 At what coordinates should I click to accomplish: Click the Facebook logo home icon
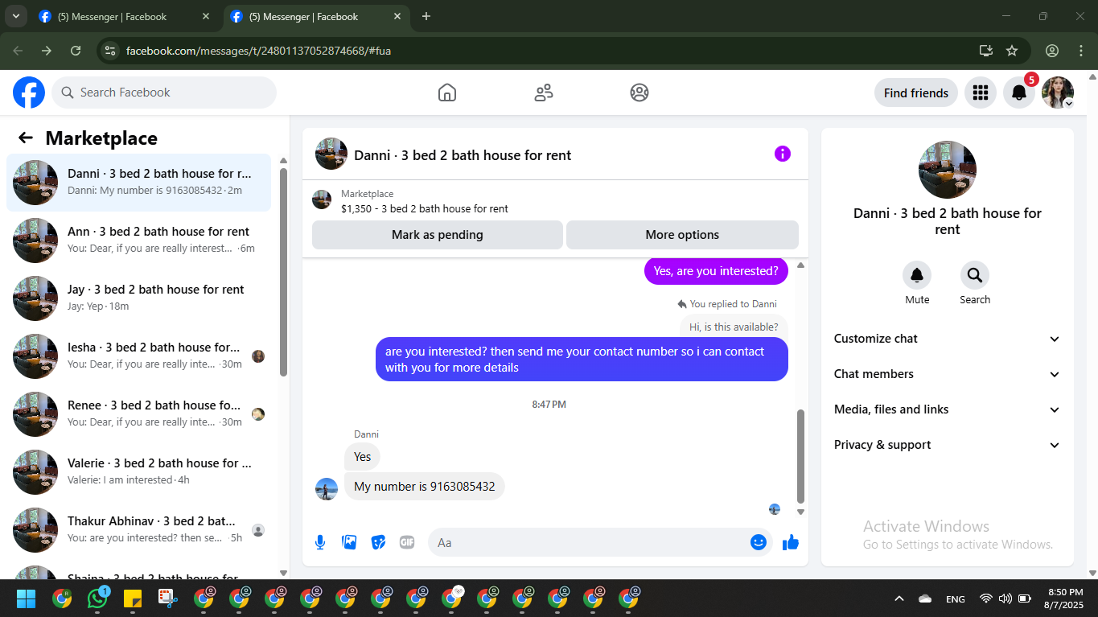coord(29,93)
